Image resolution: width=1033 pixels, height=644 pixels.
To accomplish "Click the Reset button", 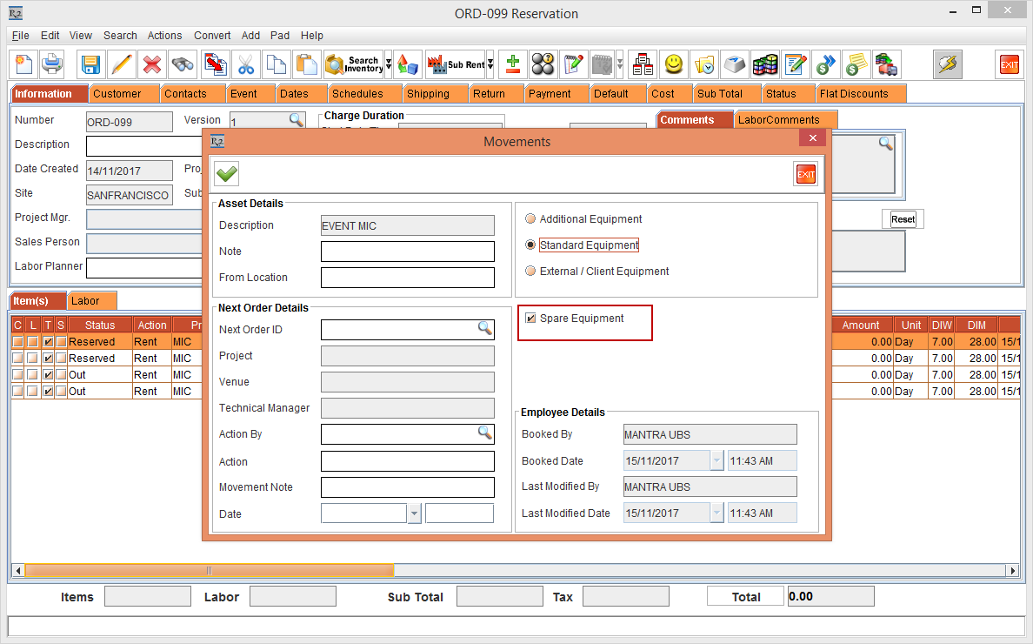I will click(903, 219).
